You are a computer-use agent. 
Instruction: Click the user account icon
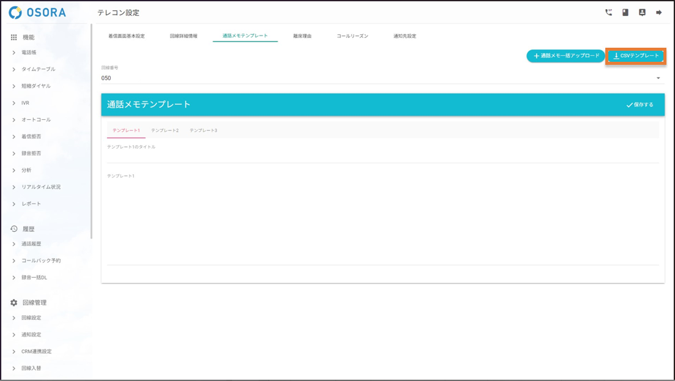pyautogui.click(x=642, y=12)
